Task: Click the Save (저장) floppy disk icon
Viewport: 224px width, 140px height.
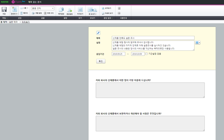Action: coord(4,9)
